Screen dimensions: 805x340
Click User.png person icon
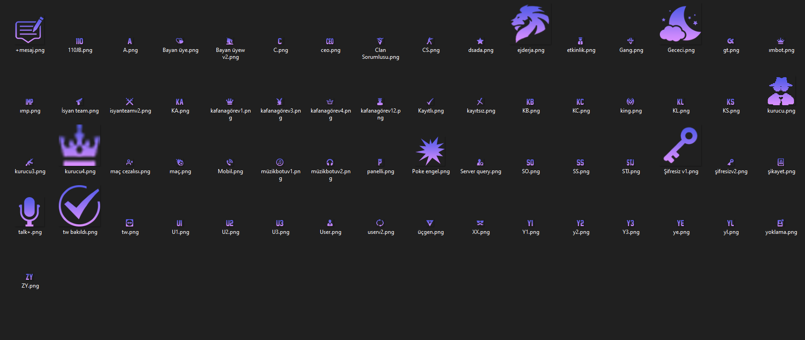[x=330, y=223]
